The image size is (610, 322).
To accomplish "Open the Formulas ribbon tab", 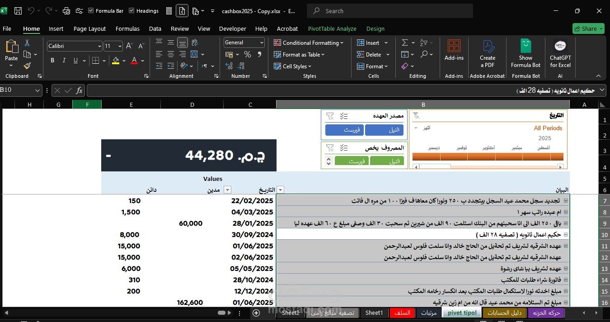I will coord(127,28).
